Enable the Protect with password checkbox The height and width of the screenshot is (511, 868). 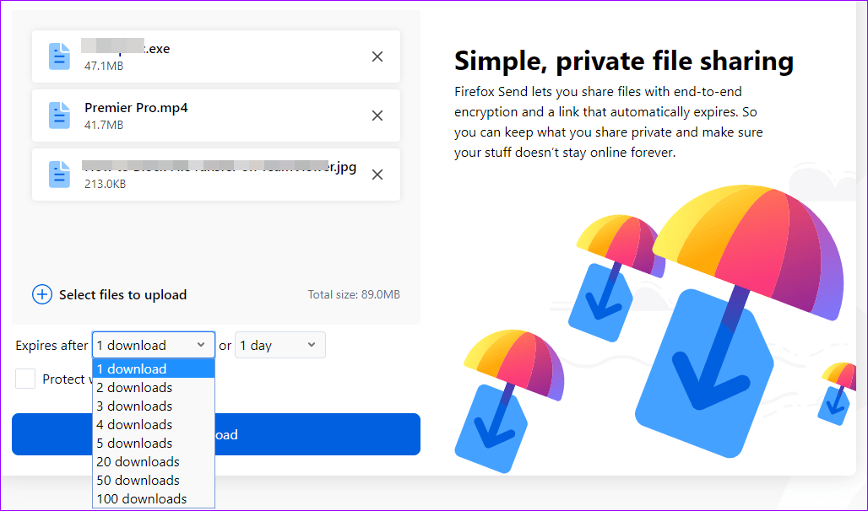tap(25, 379)
